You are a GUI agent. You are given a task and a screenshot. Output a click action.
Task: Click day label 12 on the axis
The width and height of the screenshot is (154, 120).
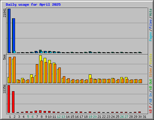pos(59,117)
